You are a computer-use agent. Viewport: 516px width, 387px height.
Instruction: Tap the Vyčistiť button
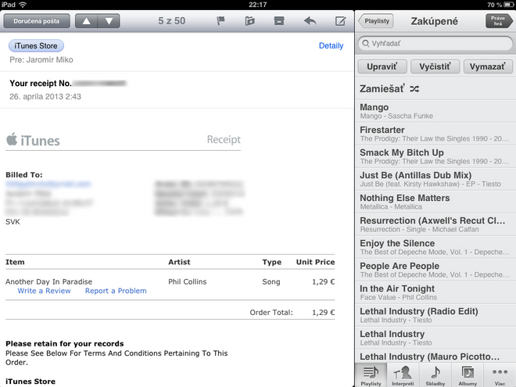click(435, 66)
